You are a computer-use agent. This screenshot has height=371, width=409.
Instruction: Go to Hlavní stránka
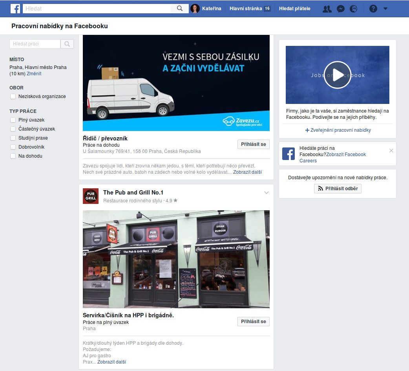246,9
